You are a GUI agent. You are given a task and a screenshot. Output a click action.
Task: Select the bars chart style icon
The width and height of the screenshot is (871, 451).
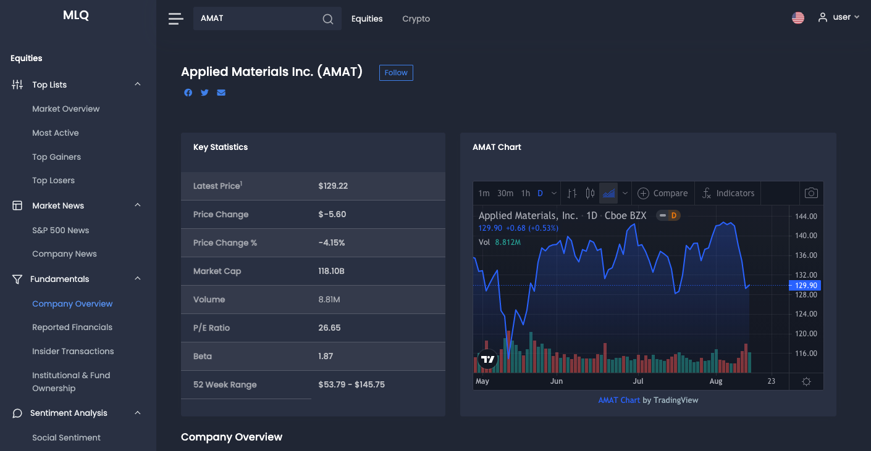(x=572, y=193)
